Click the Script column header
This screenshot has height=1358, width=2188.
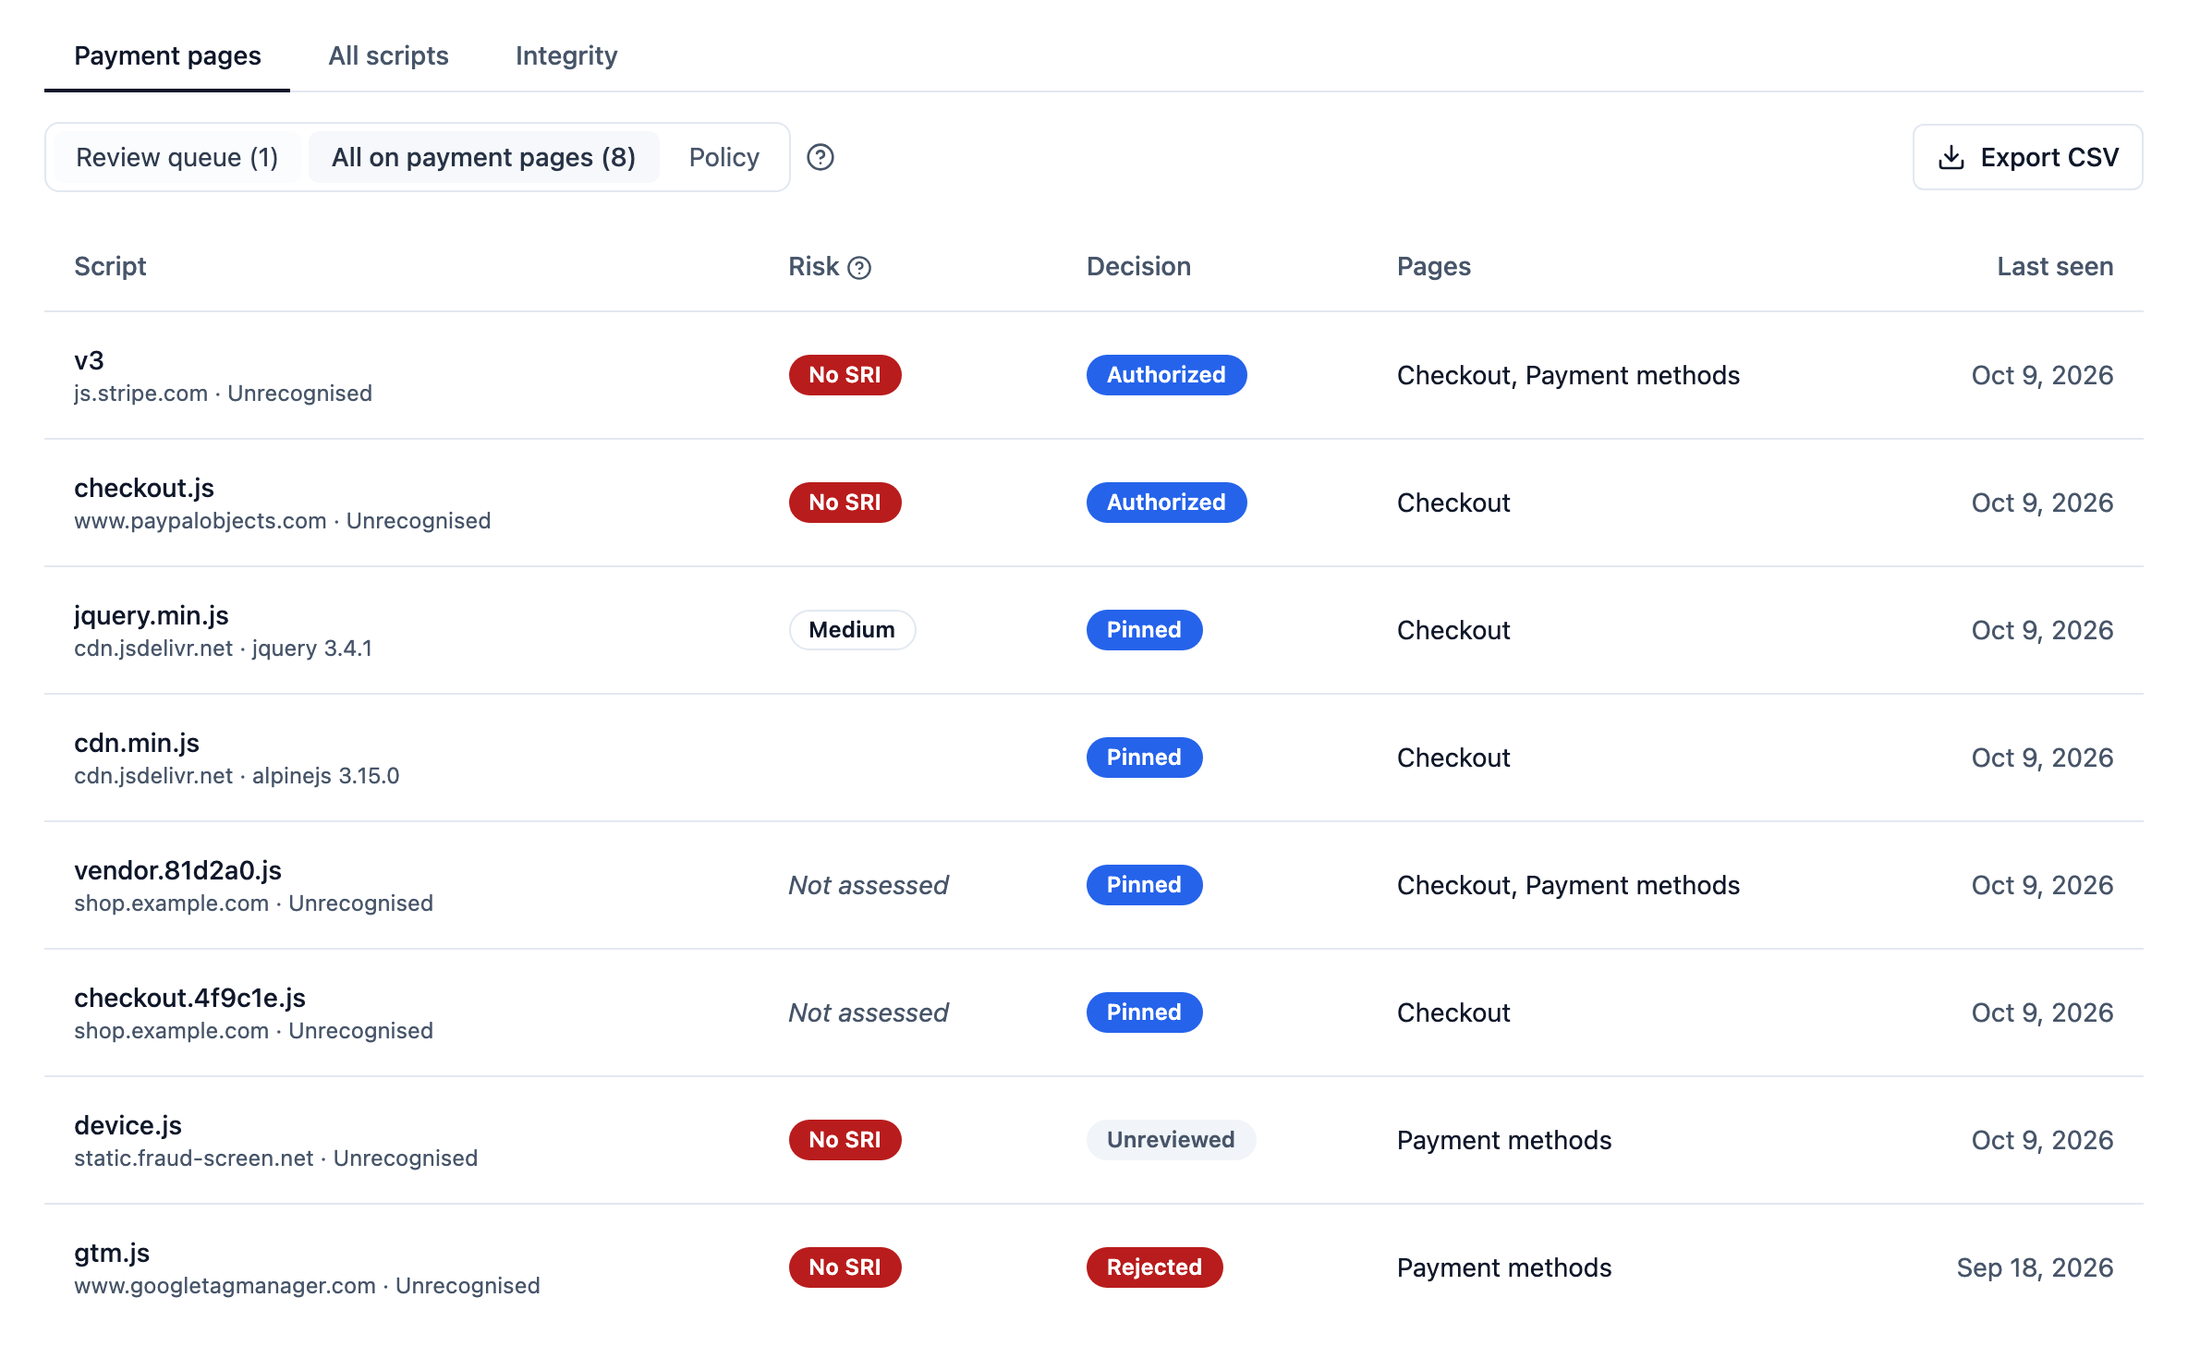[x=110, y=266]
